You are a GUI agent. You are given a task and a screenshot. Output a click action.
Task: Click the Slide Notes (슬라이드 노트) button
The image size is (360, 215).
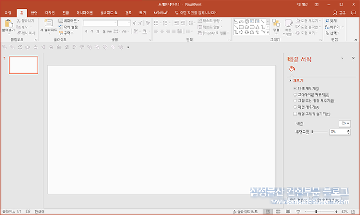pos(245,212)
